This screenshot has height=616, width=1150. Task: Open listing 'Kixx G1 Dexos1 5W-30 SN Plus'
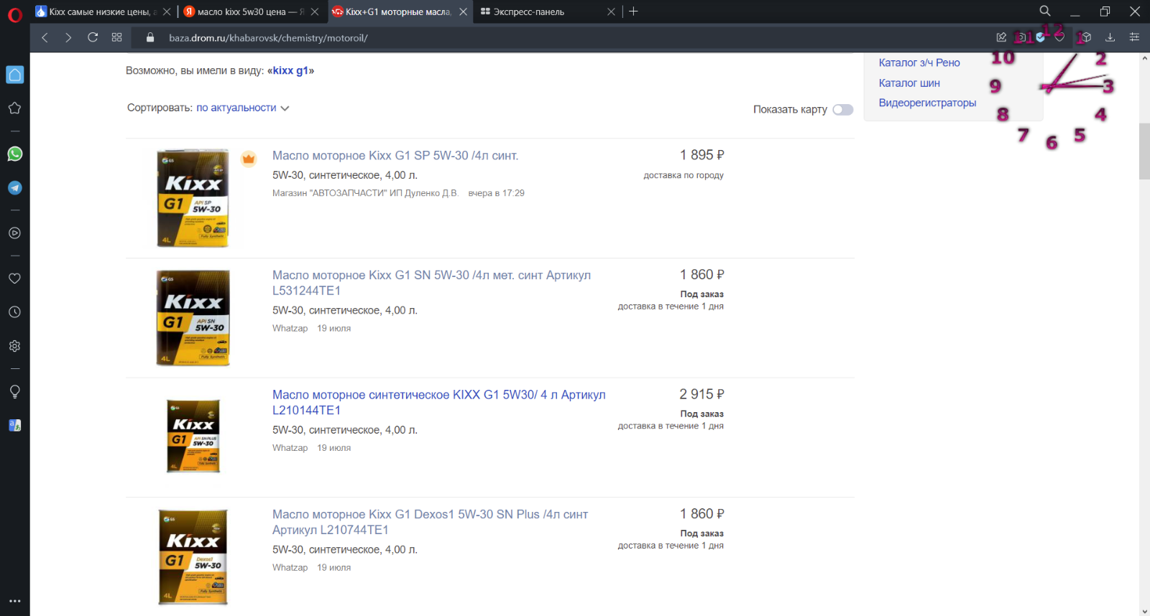click(x=430, y=522)
